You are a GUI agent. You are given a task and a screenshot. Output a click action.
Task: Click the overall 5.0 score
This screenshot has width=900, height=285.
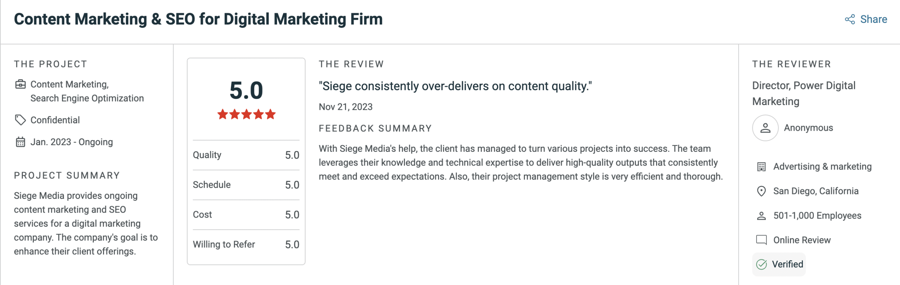coord(246,90)
